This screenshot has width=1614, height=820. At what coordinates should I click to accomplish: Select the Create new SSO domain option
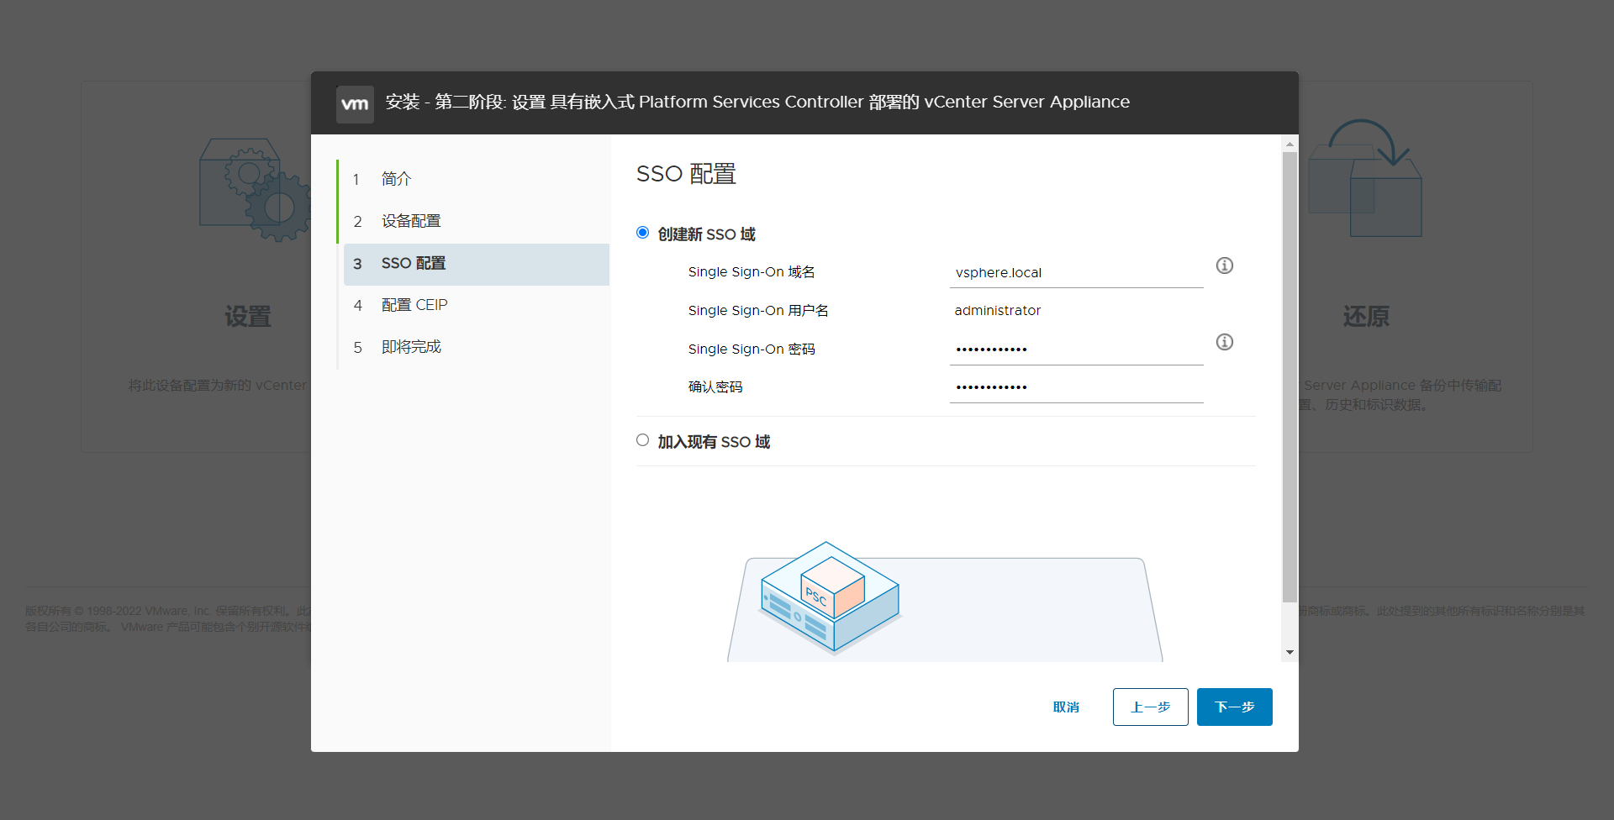point(643,233)
